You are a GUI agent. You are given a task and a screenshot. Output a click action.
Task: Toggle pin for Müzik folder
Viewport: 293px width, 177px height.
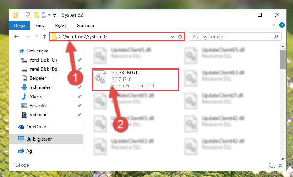point(80,96)
